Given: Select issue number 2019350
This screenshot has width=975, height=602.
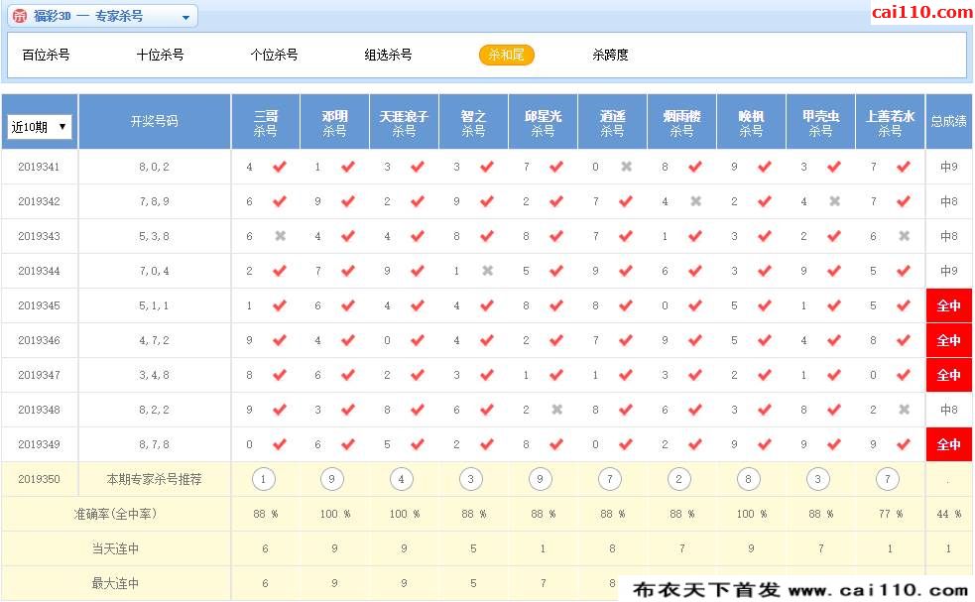Looking at the screenshot, I should 39,479.
